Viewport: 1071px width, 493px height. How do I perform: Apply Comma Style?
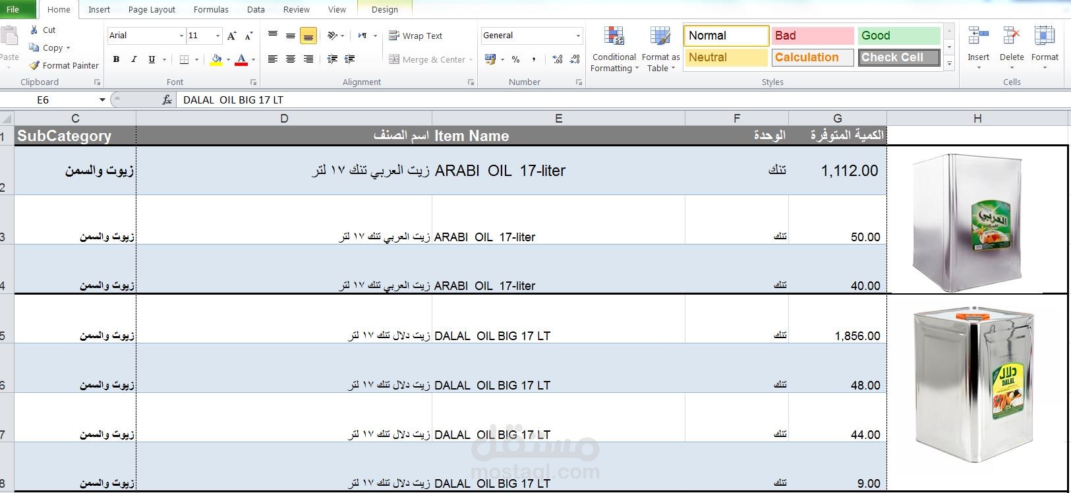(533, 59)
